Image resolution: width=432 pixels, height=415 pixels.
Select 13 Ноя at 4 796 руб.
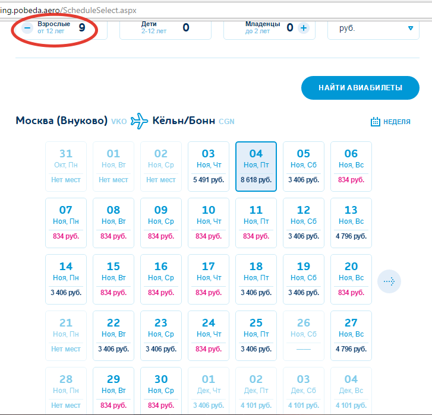(x=351, y=223)
